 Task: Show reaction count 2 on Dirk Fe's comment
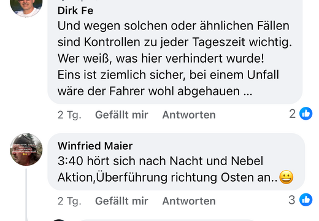point(293,114)
